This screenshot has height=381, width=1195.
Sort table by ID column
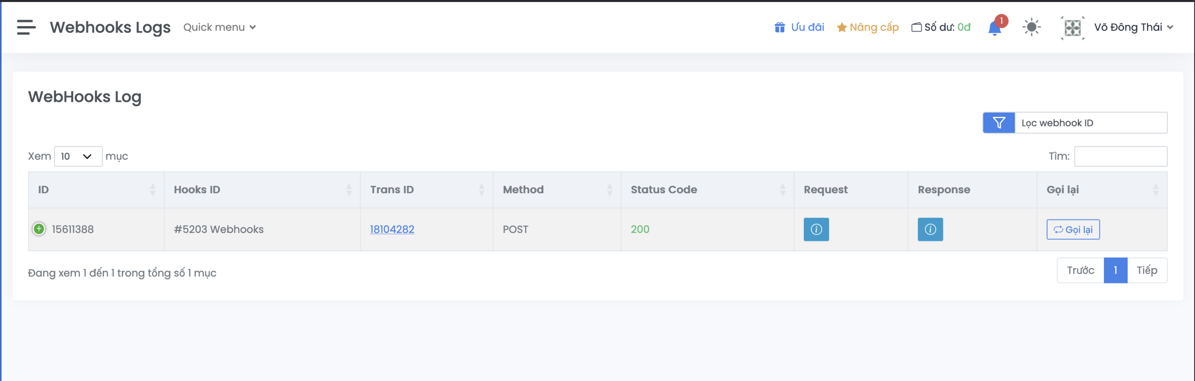(x=96, y=190)
